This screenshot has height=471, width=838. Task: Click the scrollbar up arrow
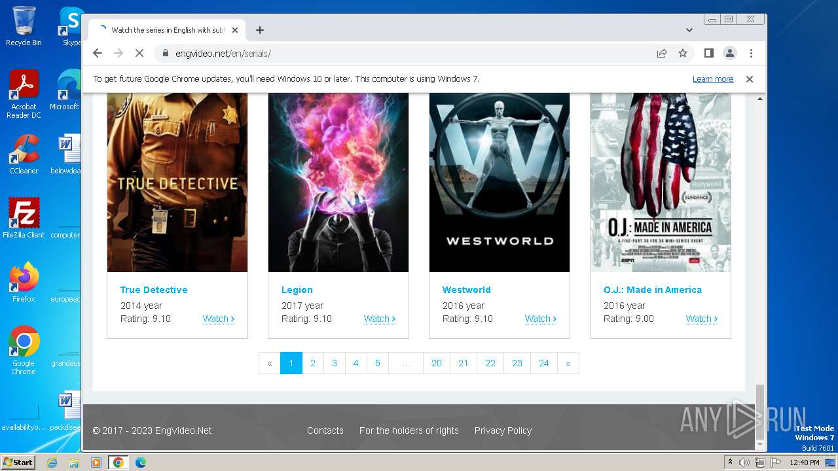[x=760, y=99]
